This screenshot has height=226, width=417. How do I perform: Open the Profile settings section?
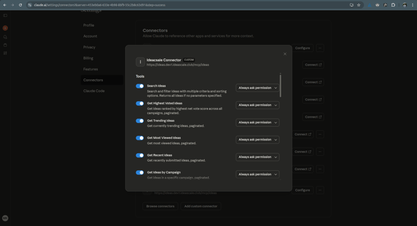click(88, 25)
